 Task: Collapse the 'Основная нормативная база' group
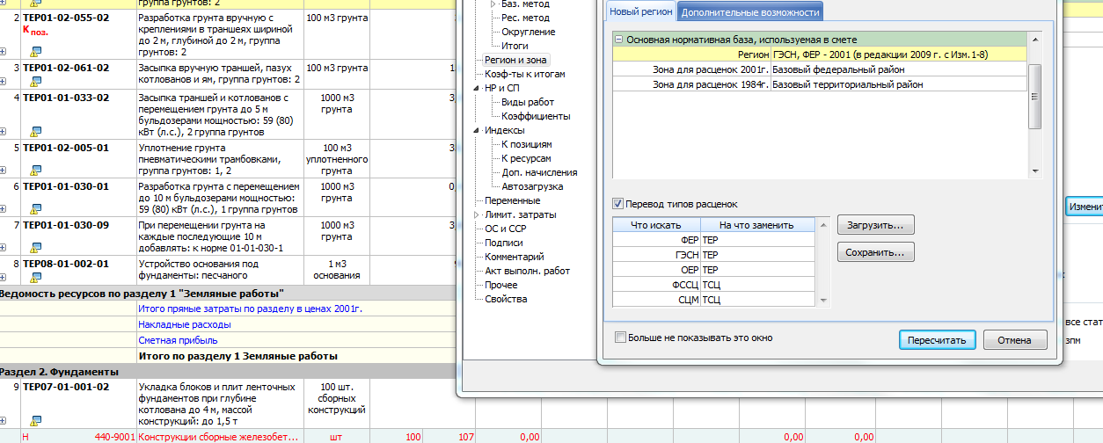pyautogui.click(x=619, y=40)
